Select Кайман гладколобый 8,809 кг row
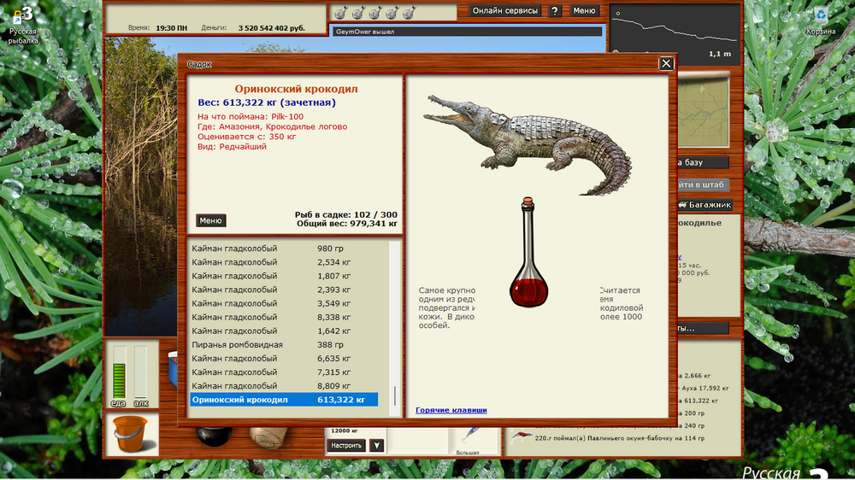Image resolution: width=855 pixels, height=480 pixels. (284, 386)
